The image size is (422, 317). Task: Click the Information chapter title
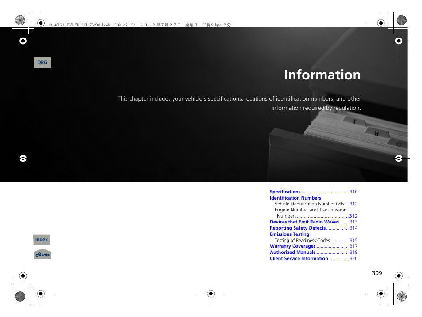(x=322, y=75)
